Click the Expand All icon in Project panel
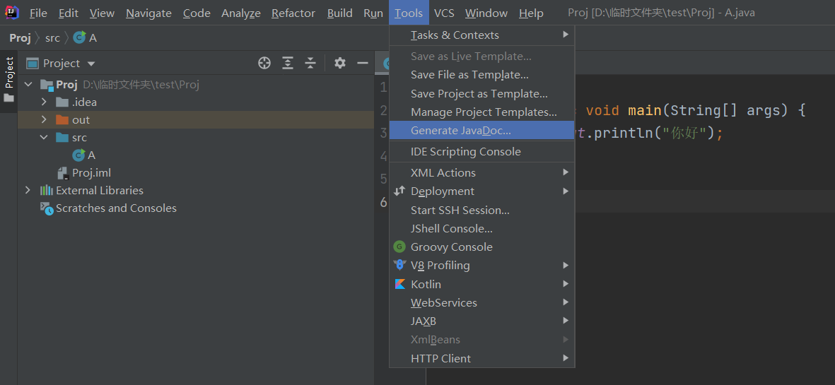The image size is (835, 385). (288, 64)
